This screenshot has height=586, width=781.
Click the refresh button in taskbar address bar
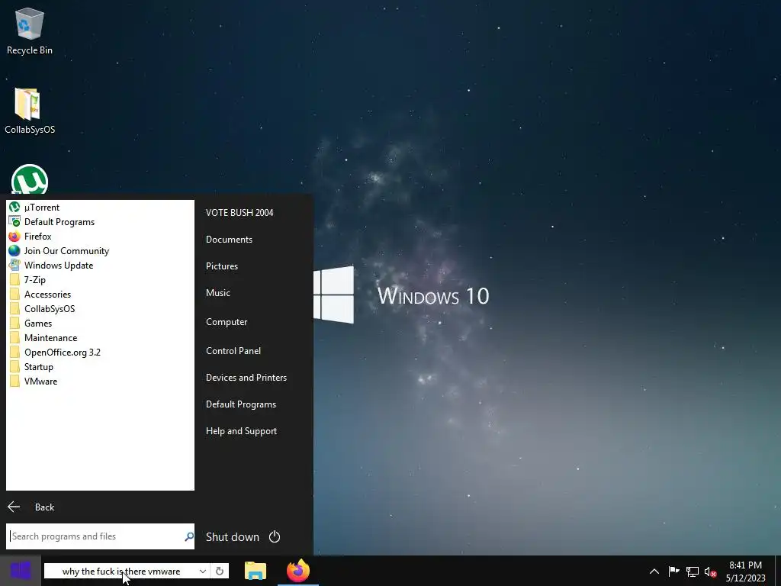[220, 571]
